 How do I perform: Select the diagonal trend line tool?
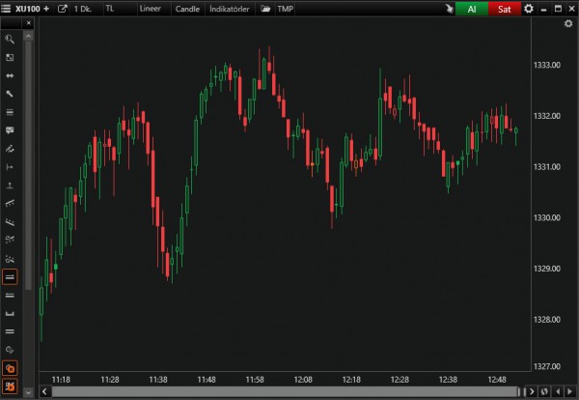tap(10, 94)
